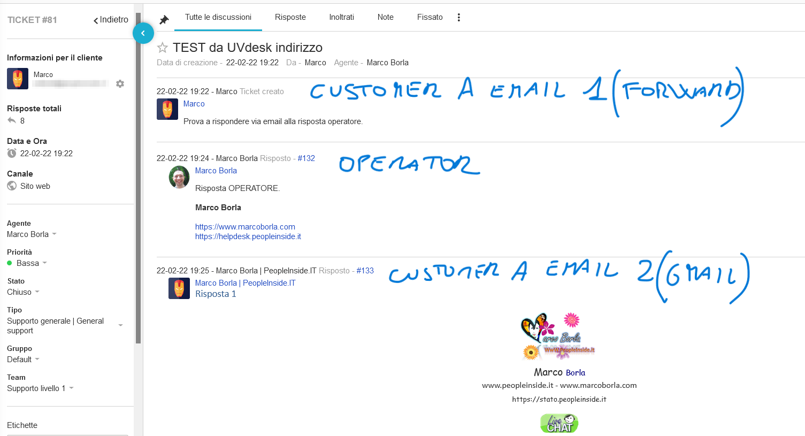Click total replies count 8
Image resolution: width=805 pixels, height=436 pixels.
22,121
